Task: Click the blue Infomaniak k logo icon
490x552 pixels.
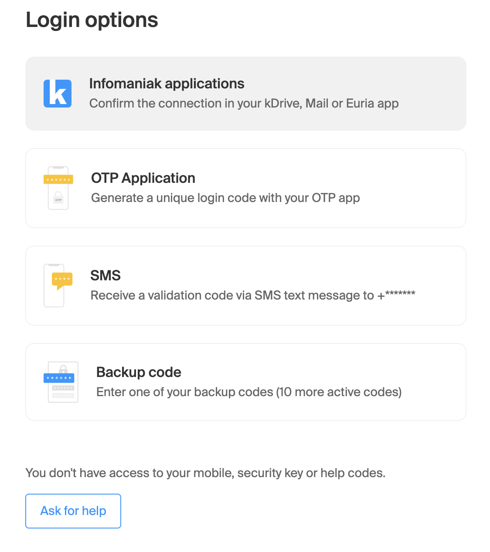Action: 58,94
